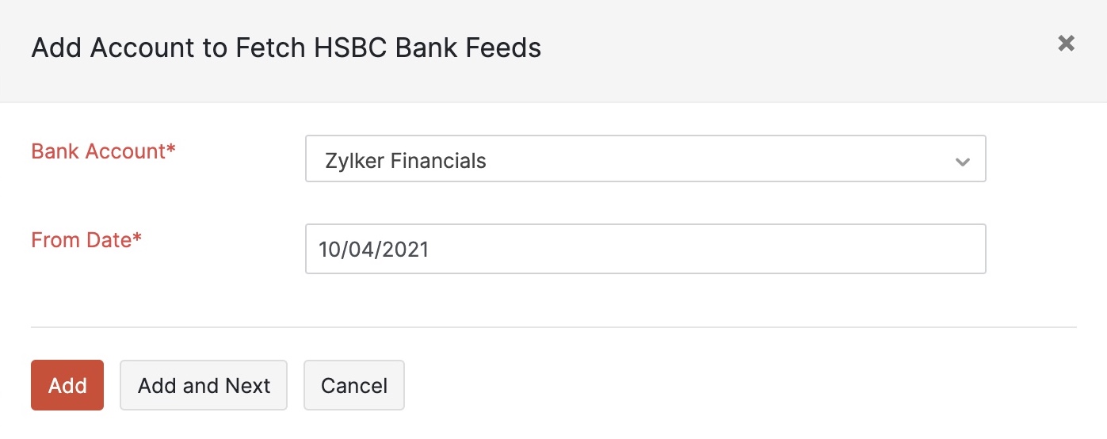The image size is (1107, 439).
Task: Choose Add and Next to continue
Action: pos(204,386)
